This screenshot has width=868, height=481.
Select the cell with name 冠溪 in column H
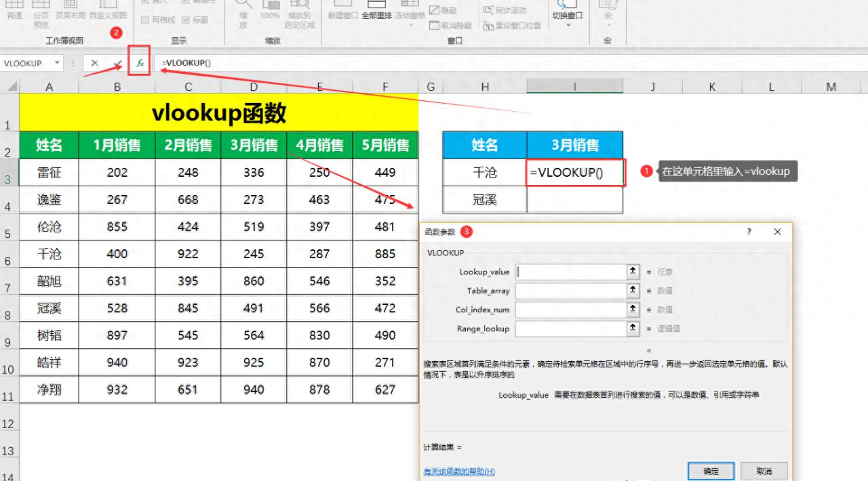485,200
